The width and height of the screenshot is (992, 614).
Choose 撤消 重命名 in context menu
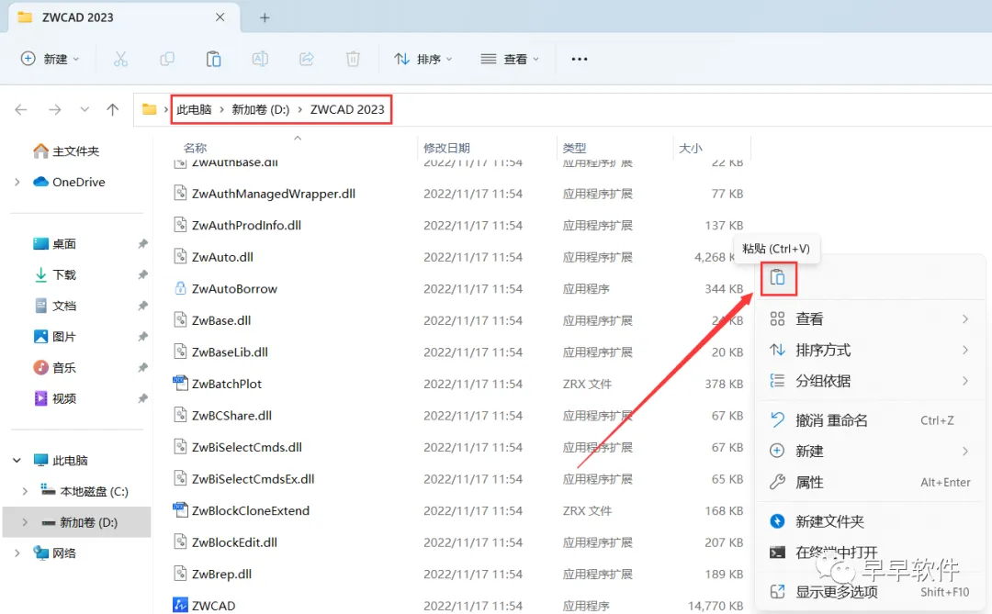pos(871,420)
